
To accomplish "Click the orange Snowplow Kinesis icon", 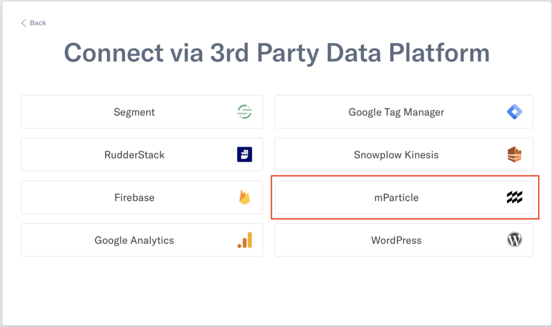I will point(514,154).
